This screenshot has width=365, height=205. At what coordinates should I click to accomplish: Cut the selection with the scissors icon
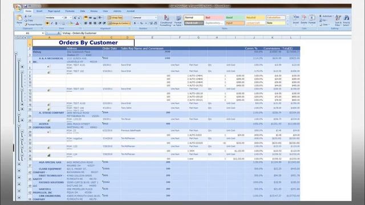pos(26,17)
